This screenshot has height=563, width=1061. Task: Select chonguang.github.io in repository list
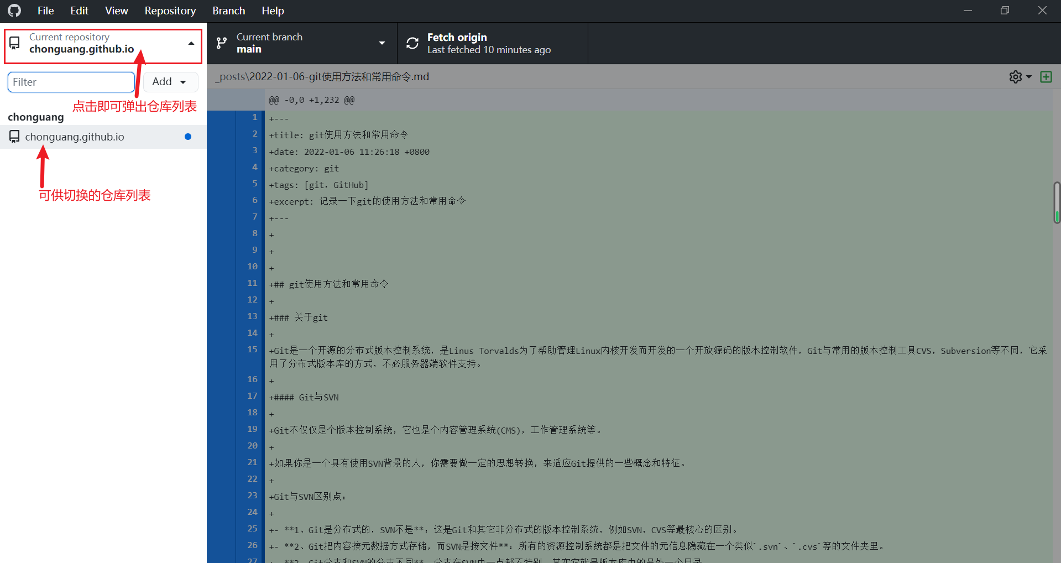(x=103, y=137)
